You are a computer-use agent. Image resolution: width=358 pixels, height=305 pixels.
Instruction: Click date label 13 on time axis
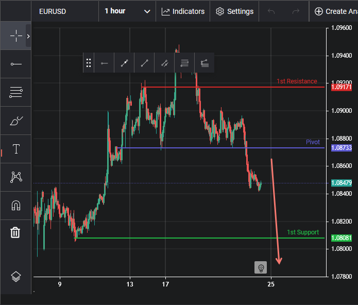pos(130,284)
